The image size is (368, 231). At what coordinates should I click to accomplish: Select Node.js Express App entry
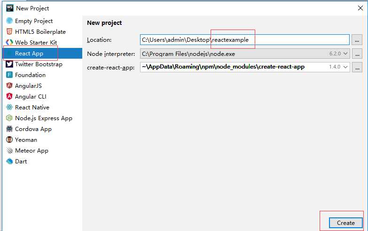click(x=42, y=118)
